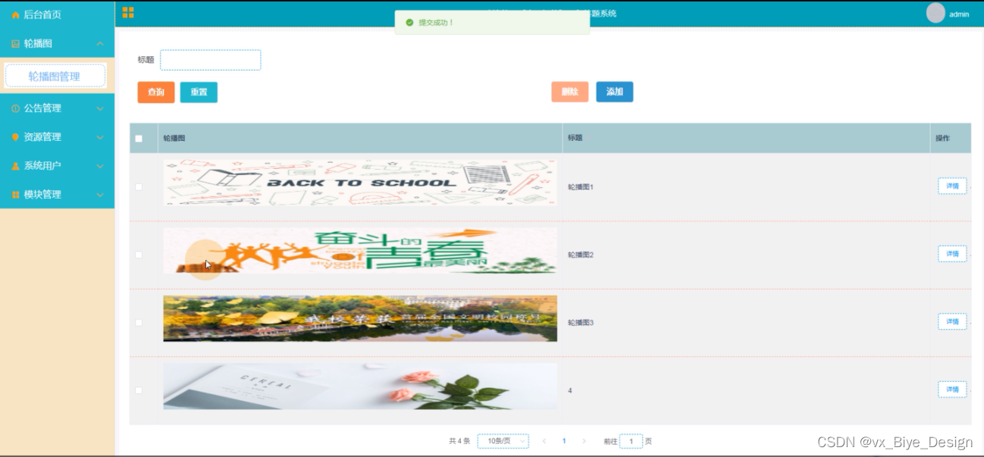Open 详情 for 轮播图2
This screenshot has height=457, width=984.
coord(952,254)
